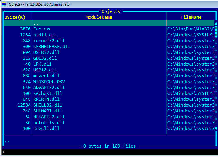Select the USER32.dll entry
The width and height of the screenshot is (218, 159).
click(x=109, y=52)
